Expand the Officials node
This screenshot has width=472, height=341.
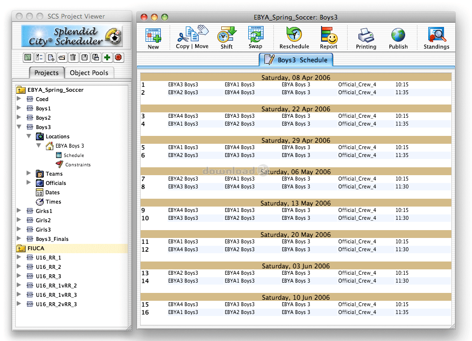29,183
